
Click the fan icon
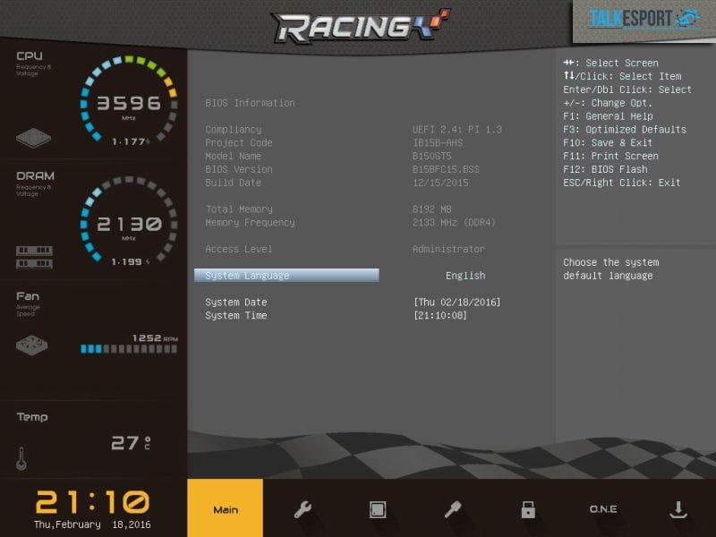coord(34,345)
